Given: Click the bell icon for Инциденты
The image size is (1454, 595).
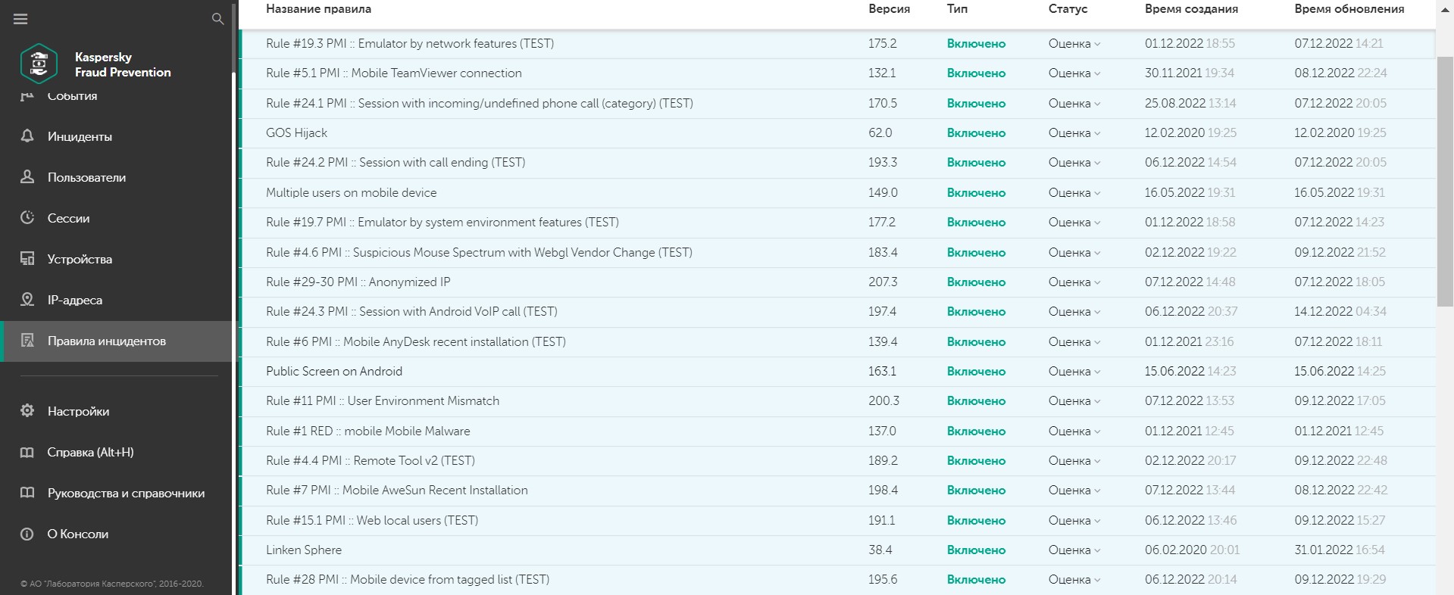Looking at the screenshot, I should 27,136.
